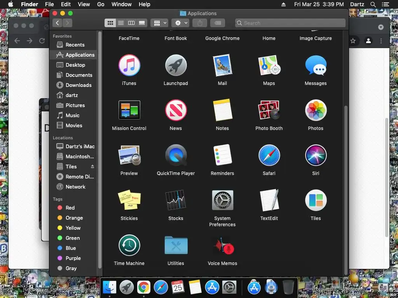Open Recents in the sidebar
Screen dimensions: 398x298
click(73, 45)
